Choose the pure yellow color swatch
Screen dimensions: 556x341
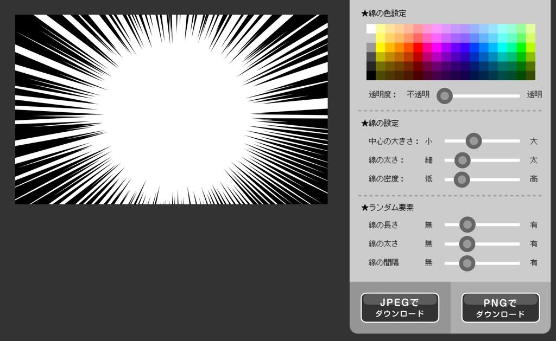381,48
